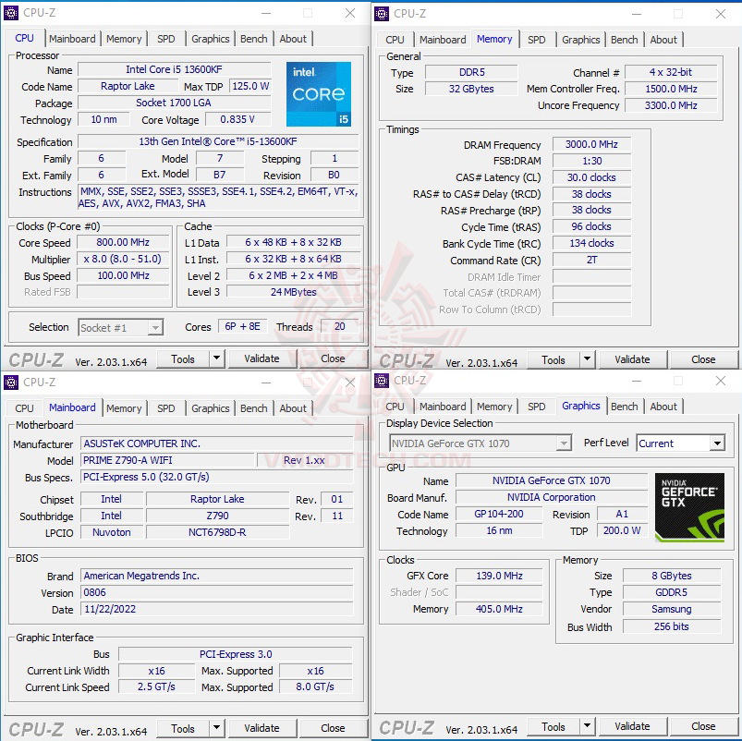Click the Close button in the Graphics window

[703, 726]
